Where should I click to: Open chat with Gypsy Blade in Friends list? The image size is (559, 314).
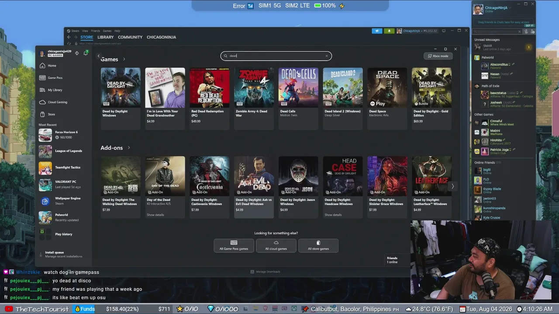pyautogui.click(x=502, y=190)
